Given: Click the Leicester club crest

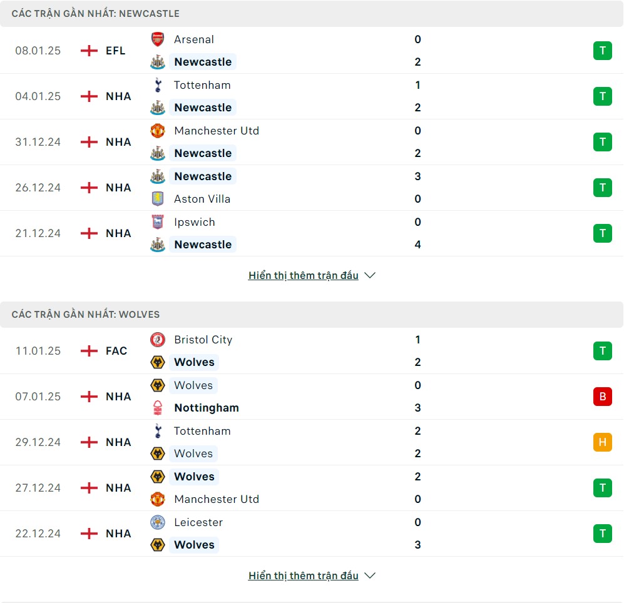Looking at the screenshot, I should [x=158, y=522].
